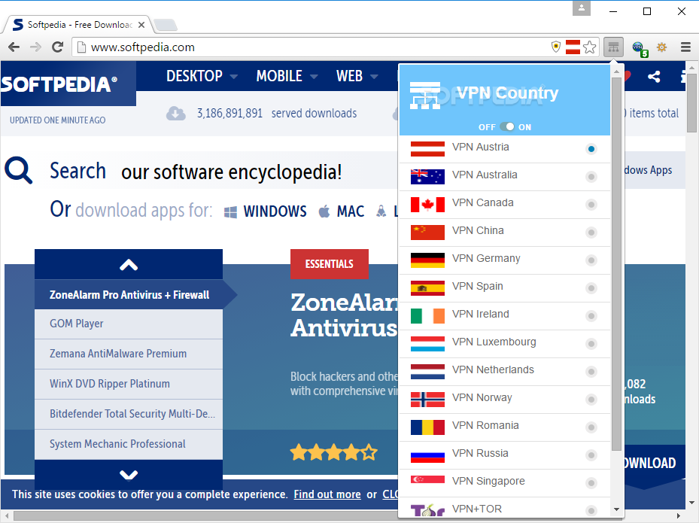
Task: Reload the current page
Action: tap(57, 47)
